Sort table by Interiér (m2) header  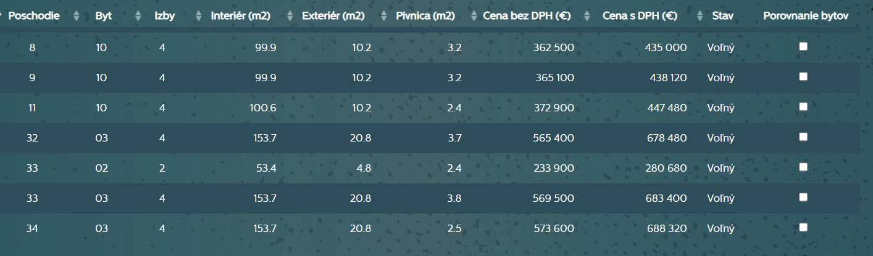[241, 17]
